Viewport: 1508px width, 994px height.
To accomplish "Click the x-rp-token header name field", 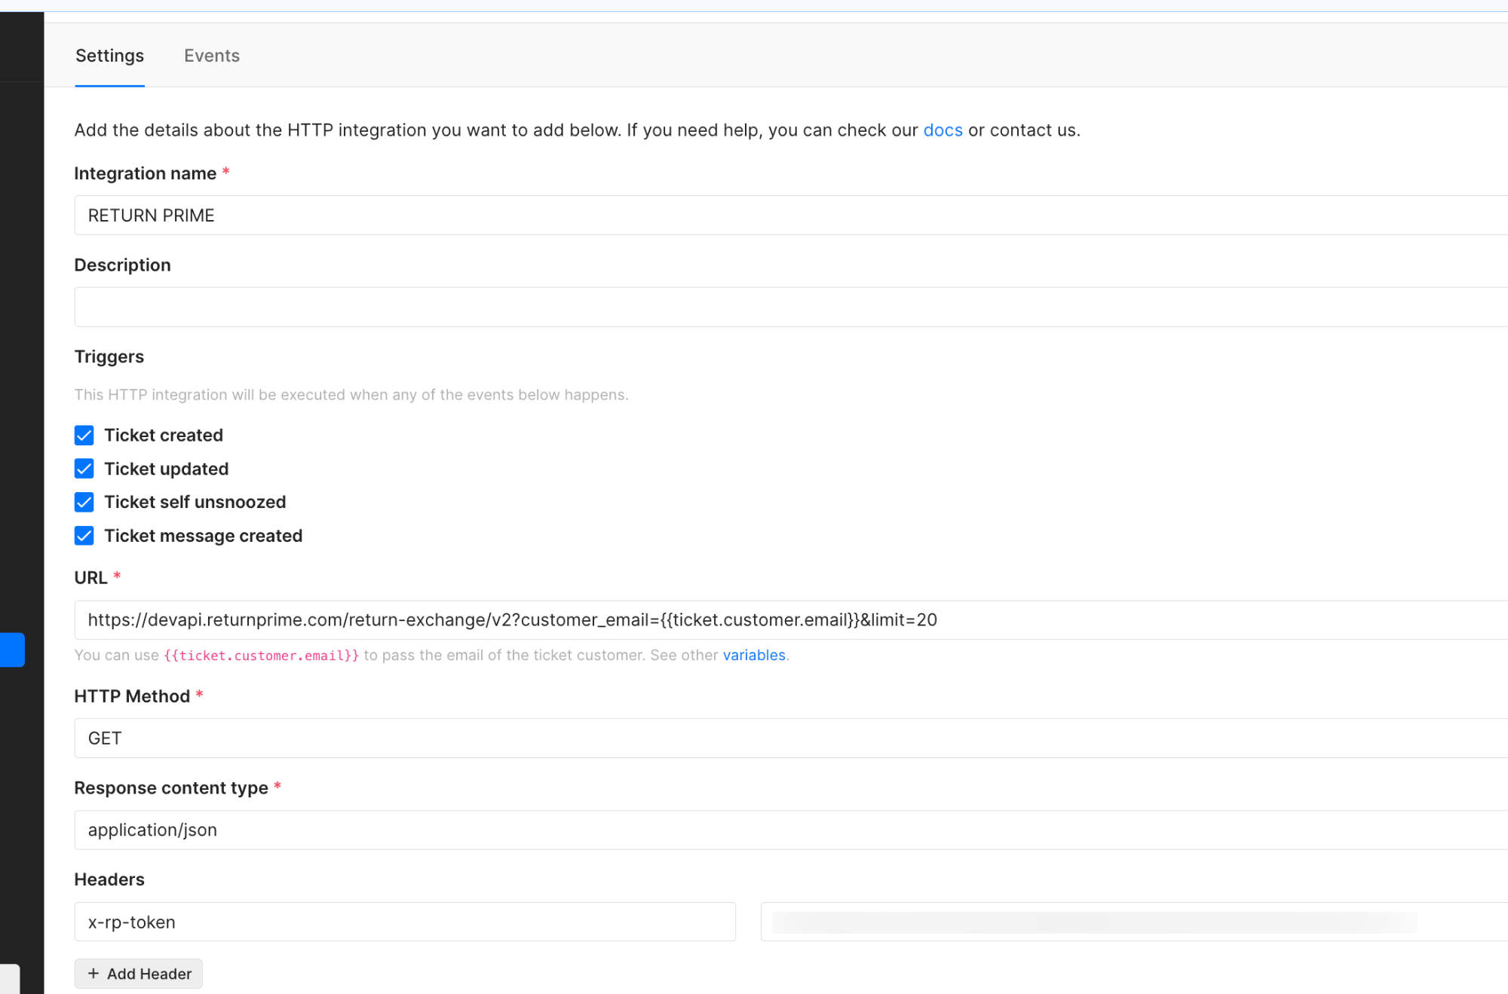I will 404,922.
